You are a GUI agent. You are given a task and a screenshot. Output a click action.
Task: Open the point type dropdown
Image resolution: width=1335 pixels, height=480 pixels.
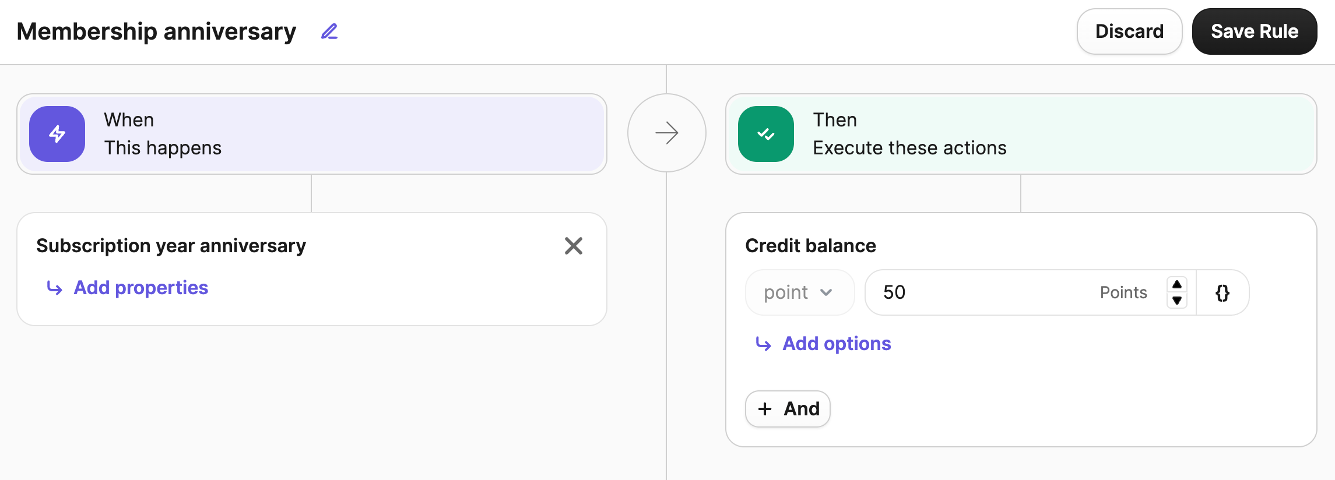point(799,292)
